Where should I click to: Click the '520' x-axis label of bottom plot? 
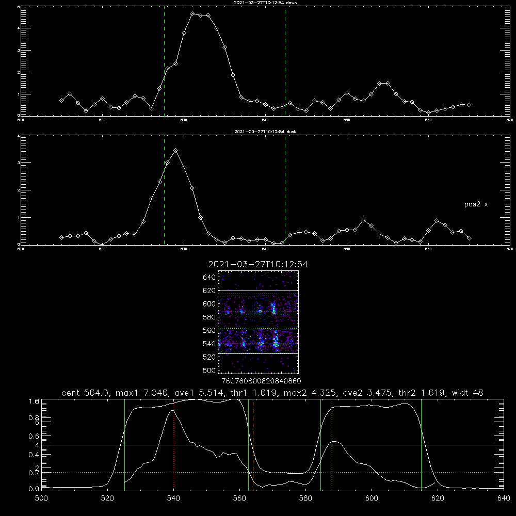(107, 498)
